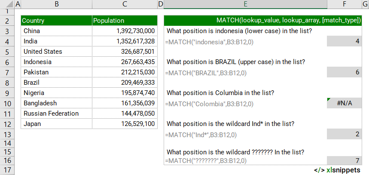
Task: Select column A header
Action: [18, 4]
